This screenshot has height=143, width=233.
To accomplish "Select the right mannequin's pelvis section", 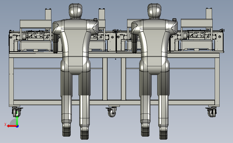I will click(x=154, y=65).
